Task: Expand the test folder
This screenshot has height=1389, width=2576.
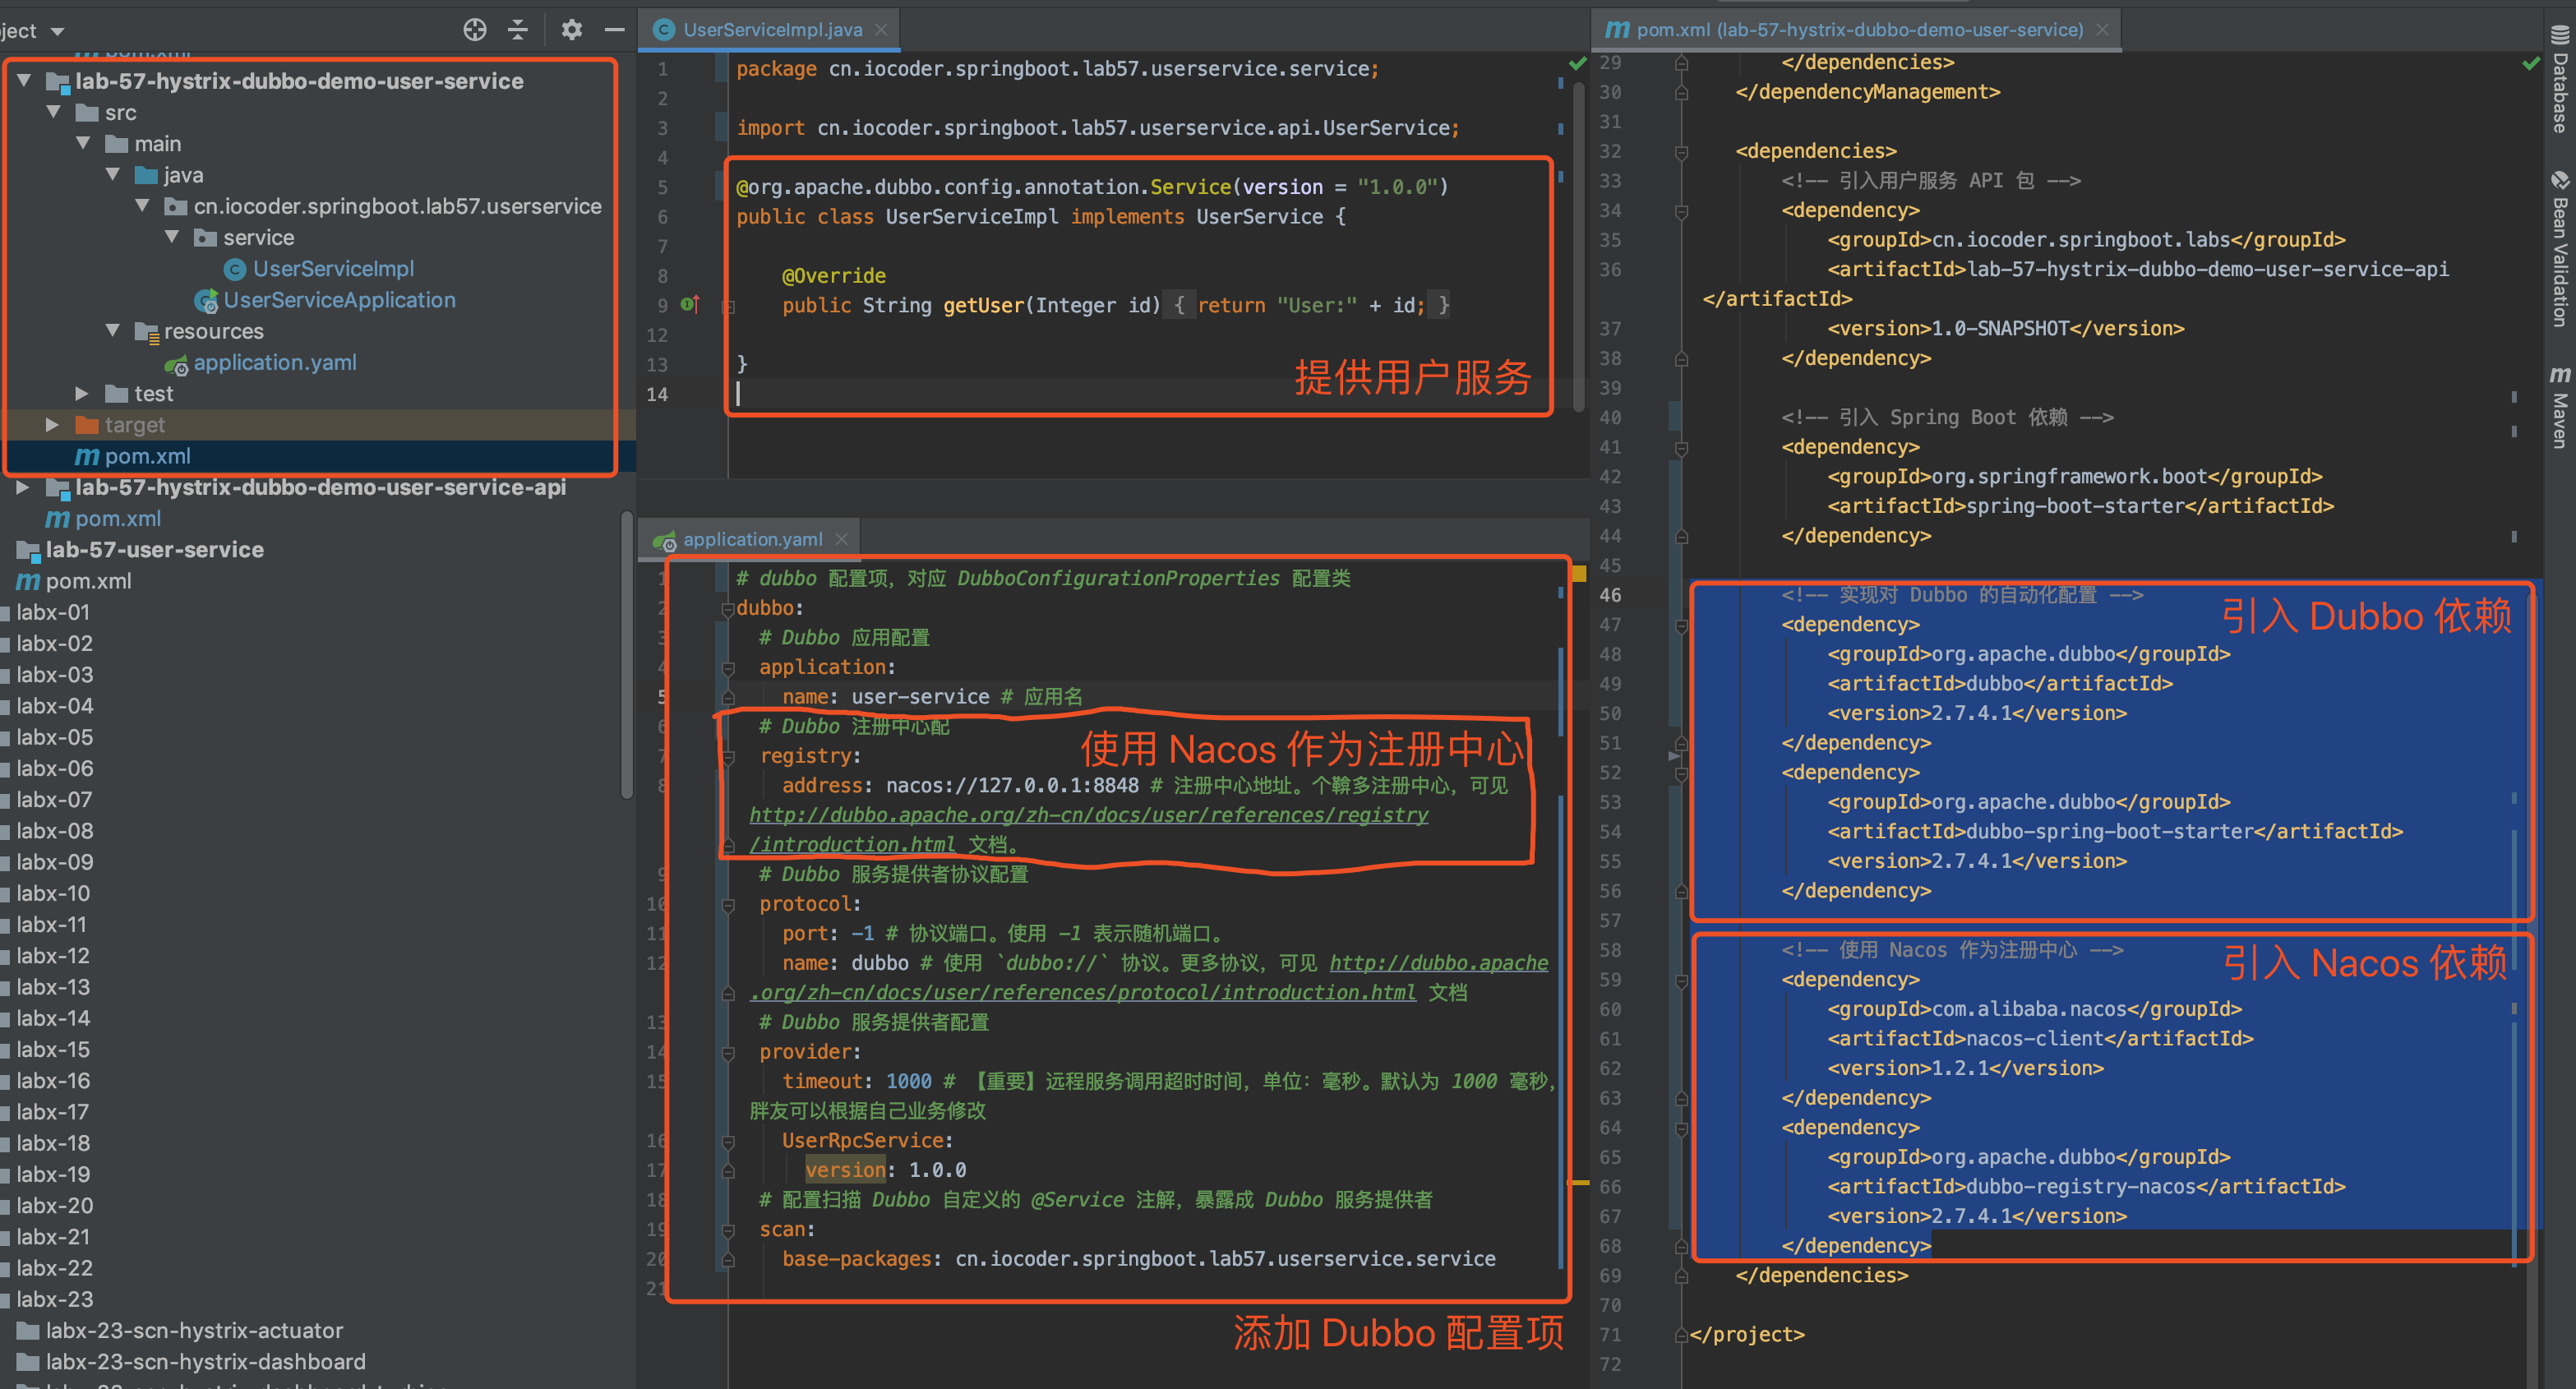Action: click(82, 394)
